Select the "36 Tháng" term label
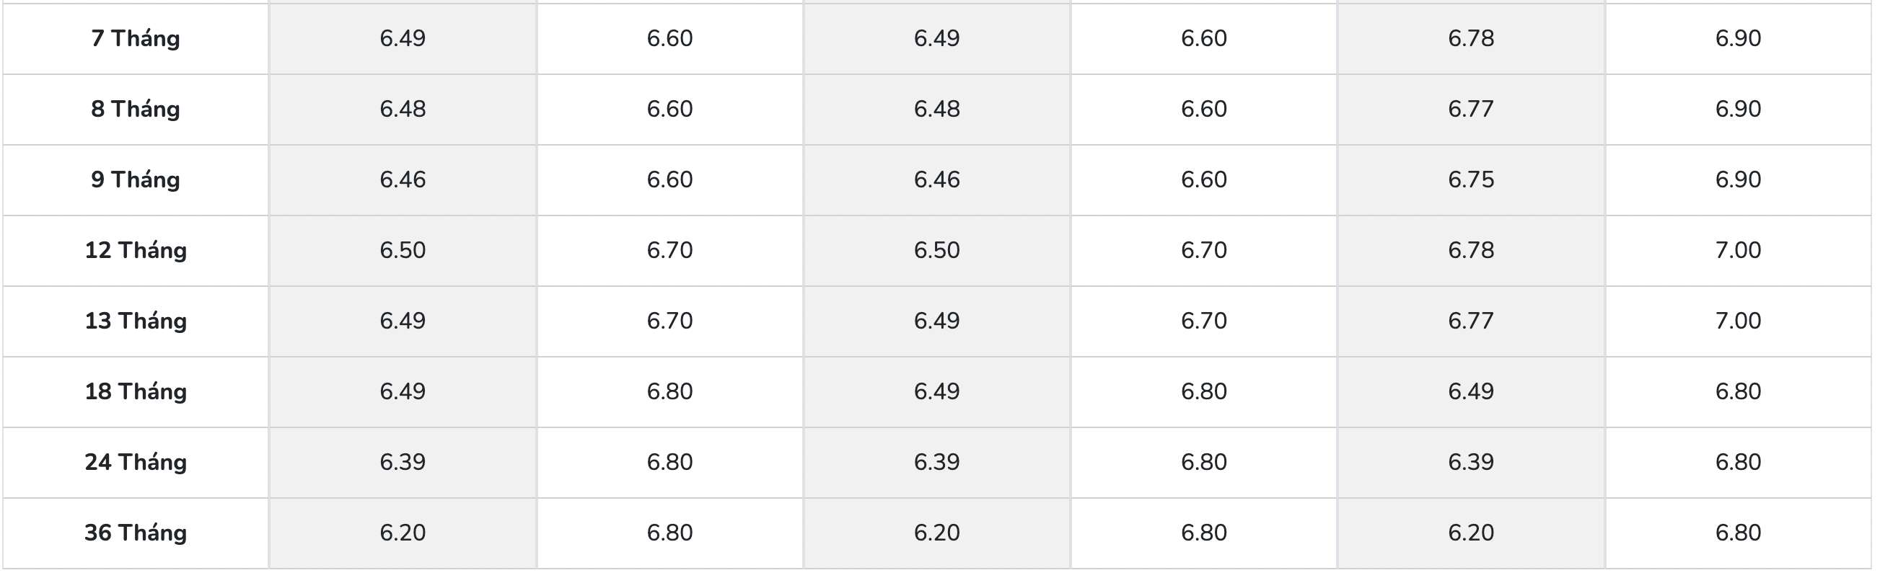The width and height of the screenshot is (1880, 578). [135, 533]
